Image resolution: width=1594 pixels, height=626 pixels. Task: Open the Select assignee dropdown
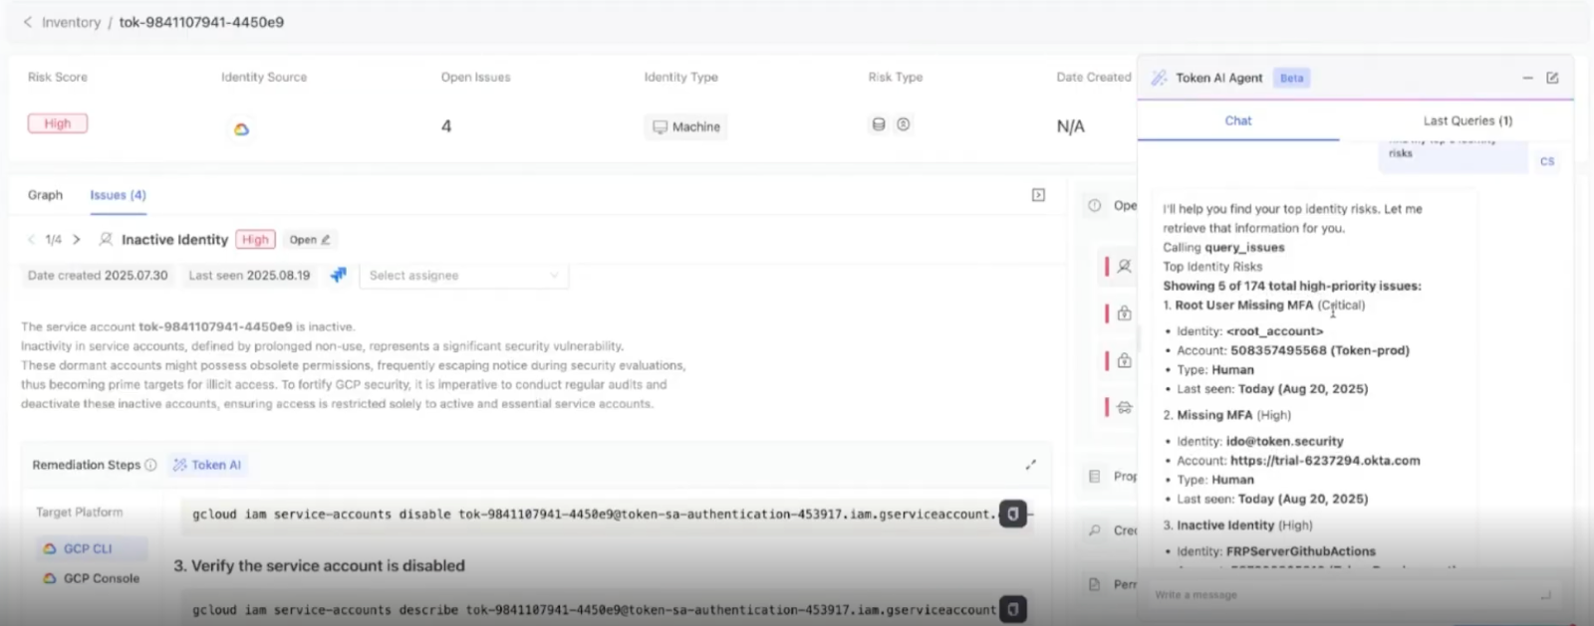(463, 276)
